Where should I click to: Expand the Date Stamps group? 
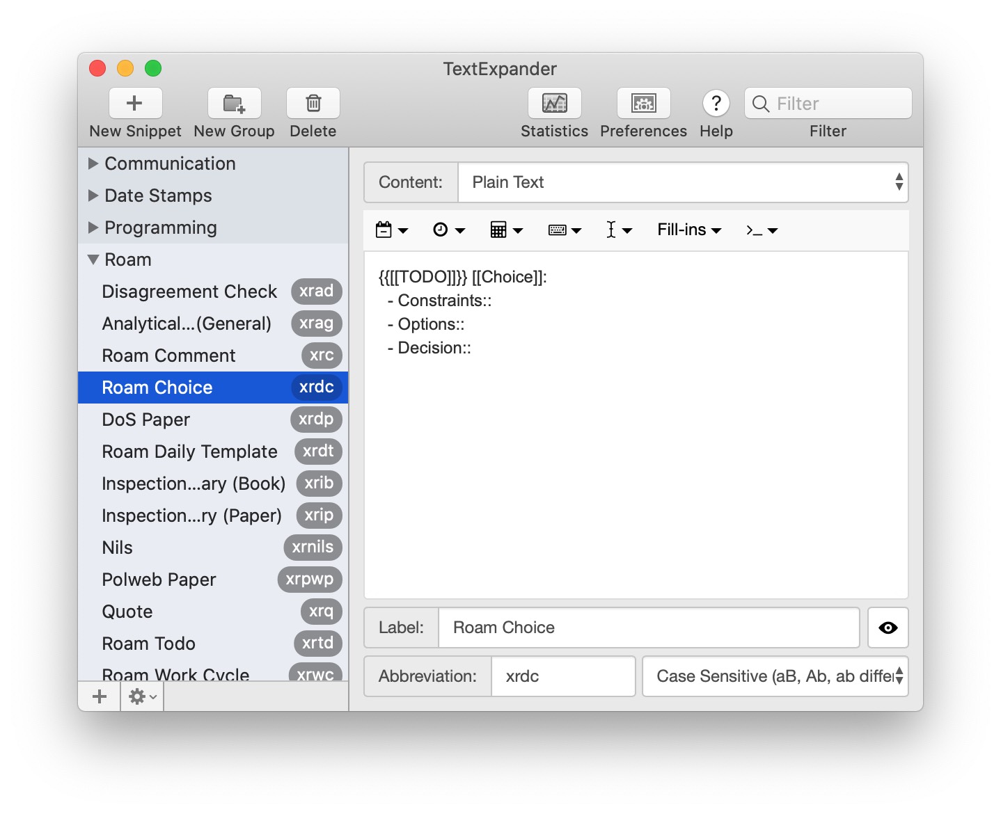coord(93,195)
